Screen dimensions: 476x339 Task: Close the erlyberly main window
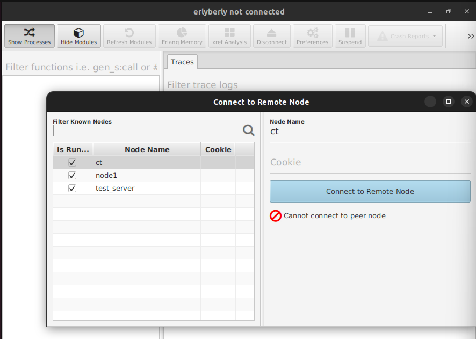(x=467, y=11)
